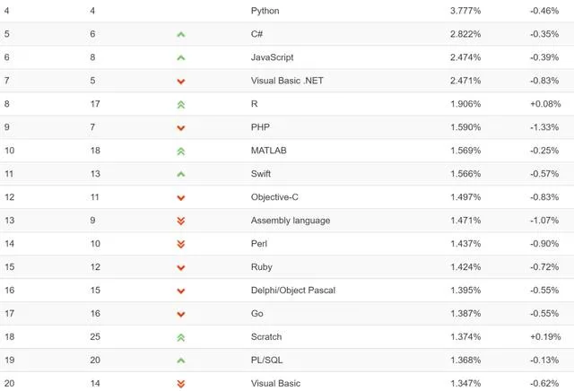
Task: Click the green up arrow beside JavaScript
Action: [x=181, y=57]
